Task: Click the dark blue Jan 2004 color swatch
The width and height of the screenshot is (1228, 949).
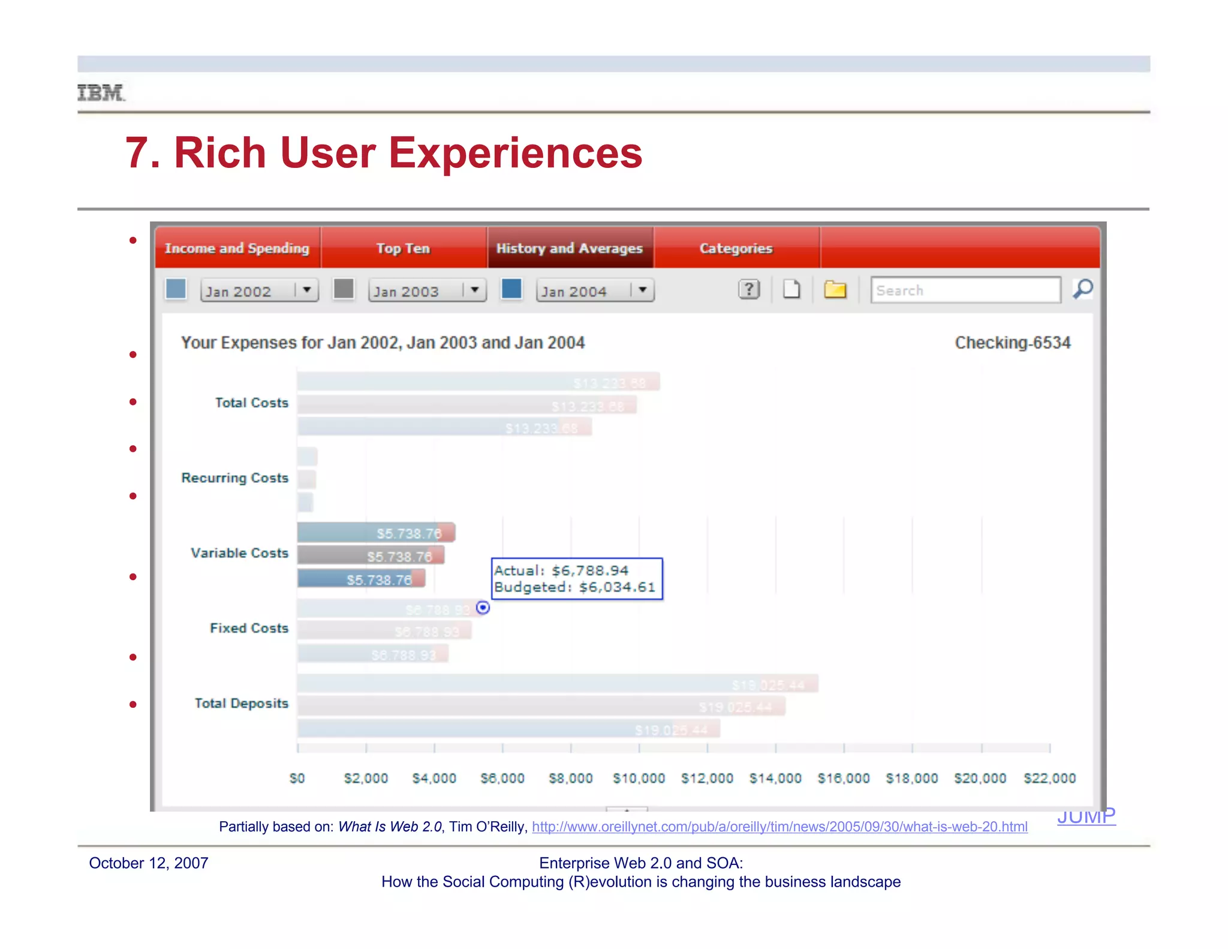Action: click(x=511, y=289)
